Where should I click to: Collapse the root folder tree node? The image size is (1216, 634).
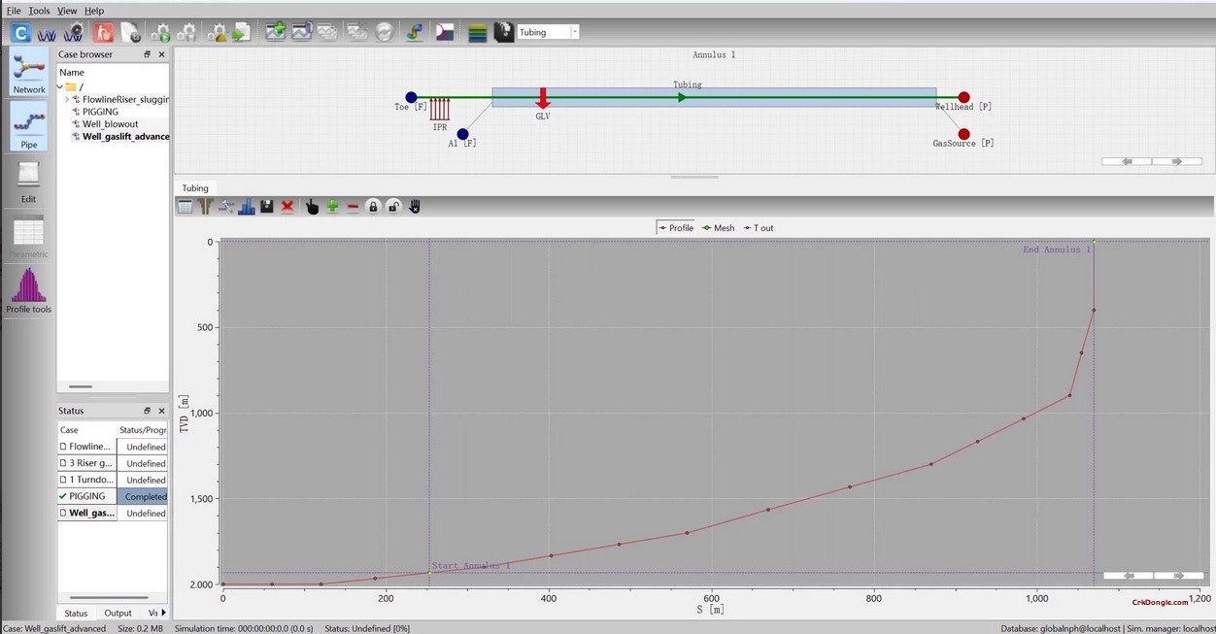[60, 86]
